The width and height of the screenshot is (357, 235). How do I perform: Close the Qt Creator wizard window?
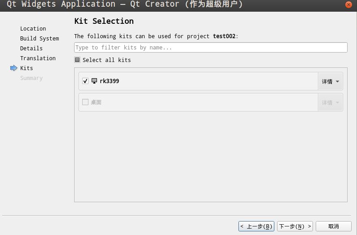pos(348,4)
